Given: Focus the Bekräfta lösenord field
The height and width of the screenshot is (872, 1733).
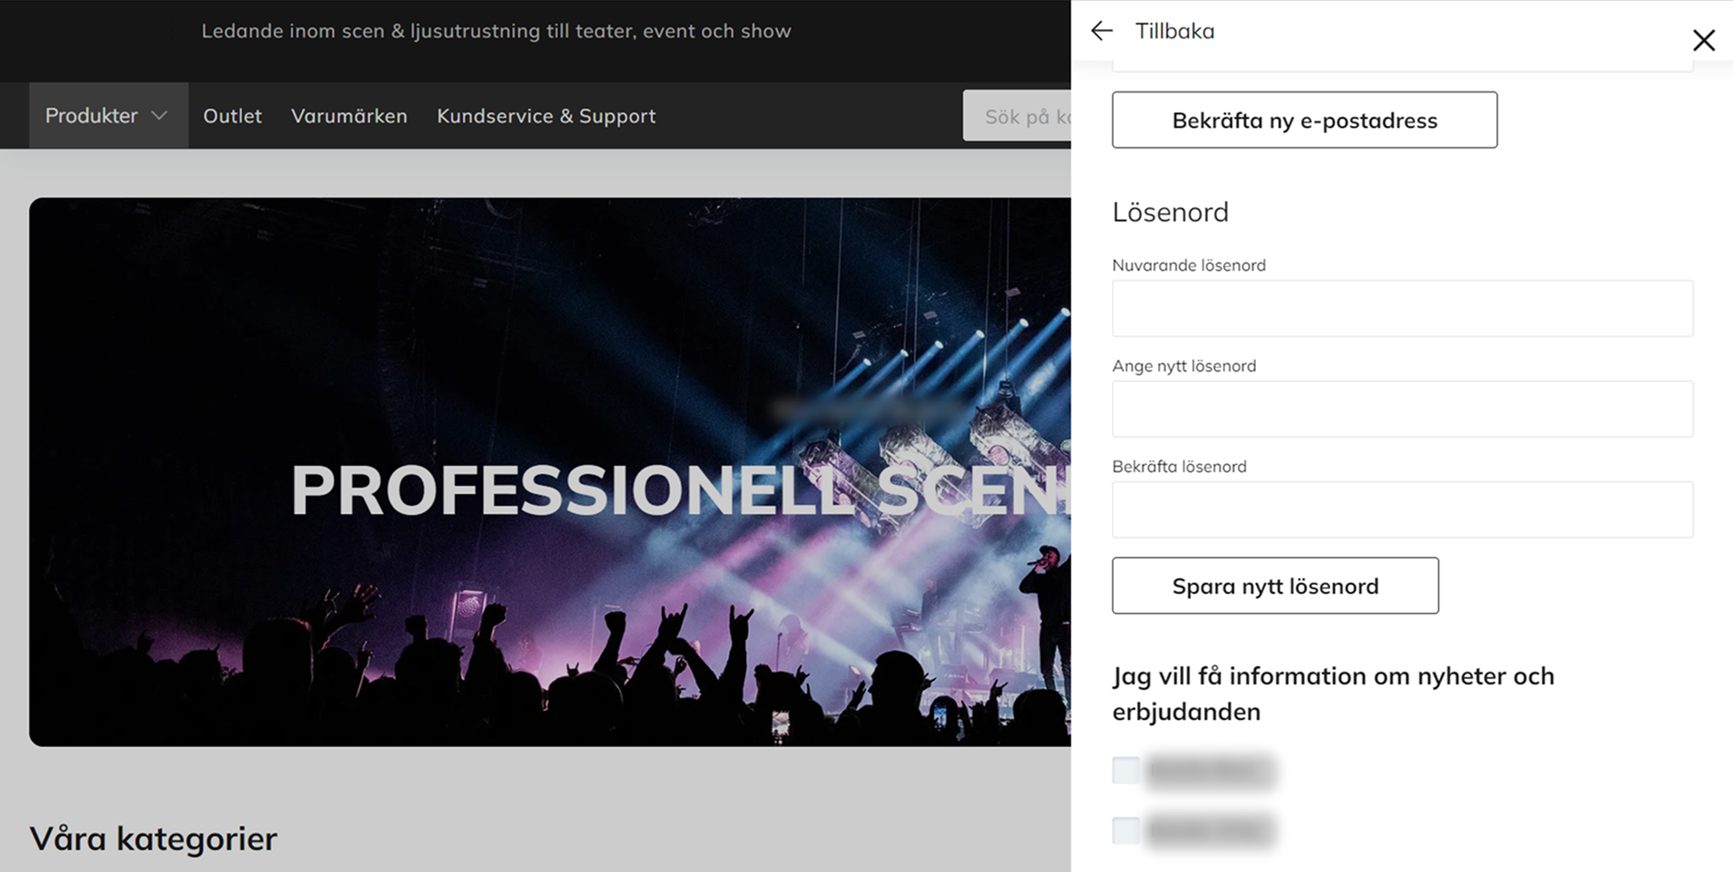Looking at the screenshot, I should (1403, 510).
